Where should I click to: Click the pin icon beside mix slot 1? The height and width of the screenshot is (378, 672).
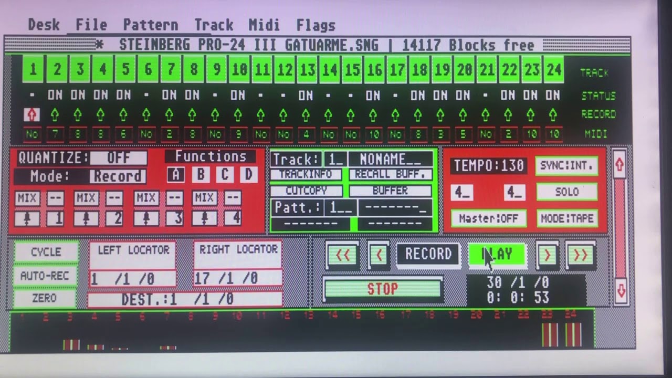coord(27,218)
